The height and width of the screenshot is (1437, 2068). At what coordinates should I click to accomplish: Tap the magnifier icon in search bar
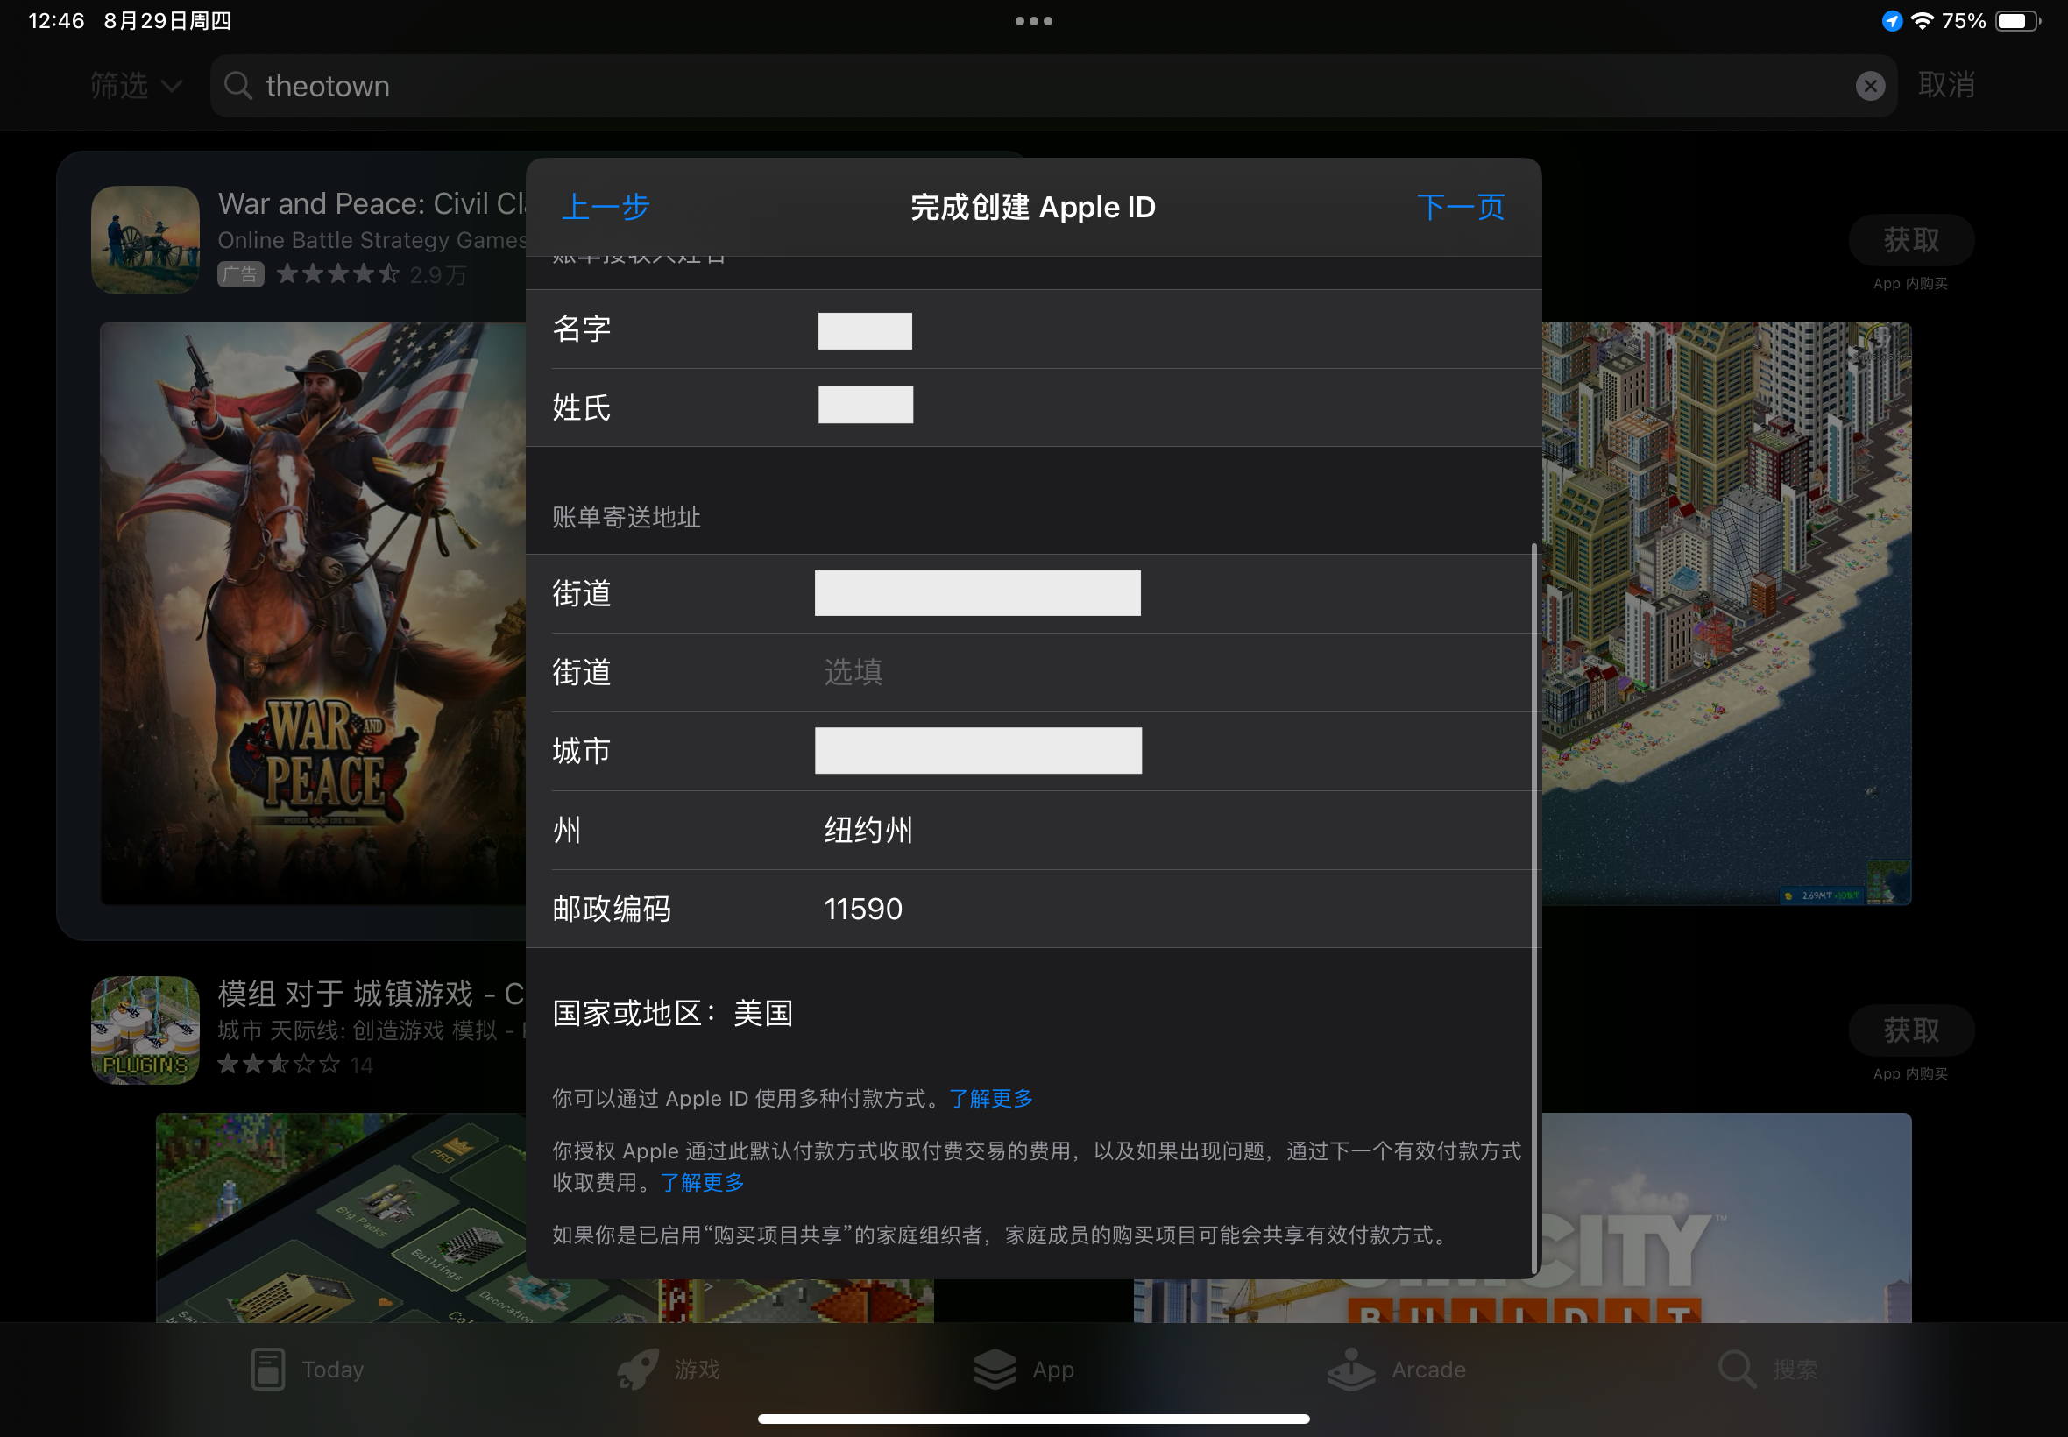(x=237, y=86)
